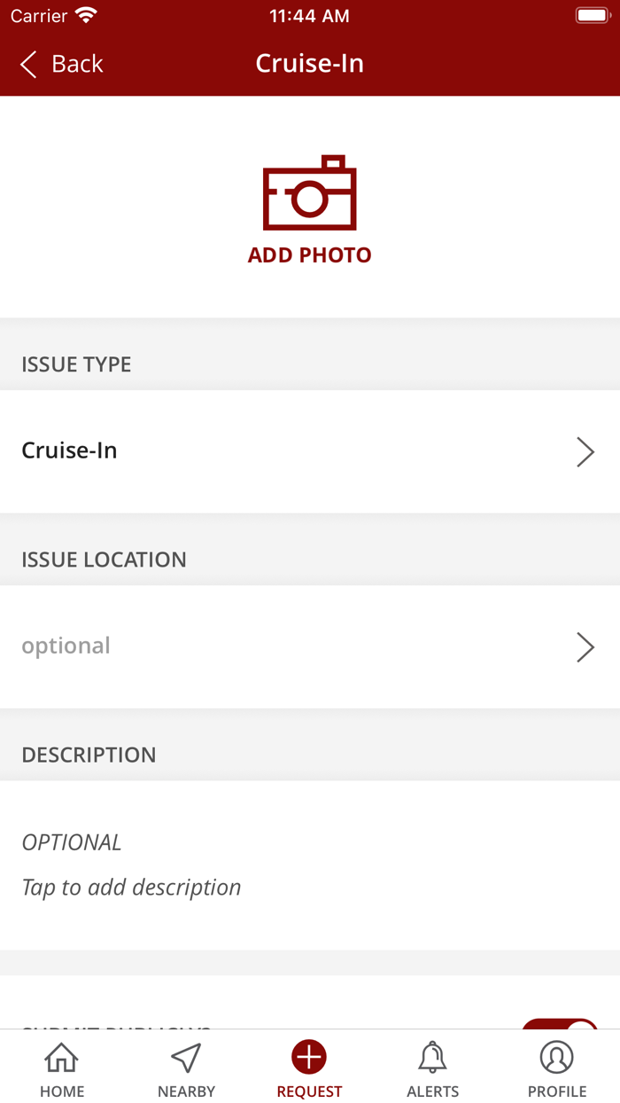The image size is (620, 1103).
Task: Expand the Issue Type chevron
Action: 585,452
